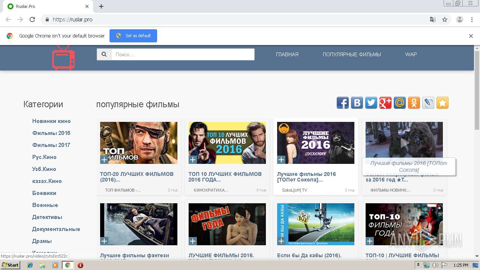Open Лучшие фильмы 2016 [ТОПот Сокола] title
The width and height of the screenshot is (480, 270).
[x=306, y=177]
